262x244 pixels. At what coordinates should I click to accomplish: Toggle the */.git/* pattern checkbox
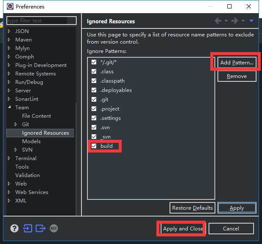point(94,62)
